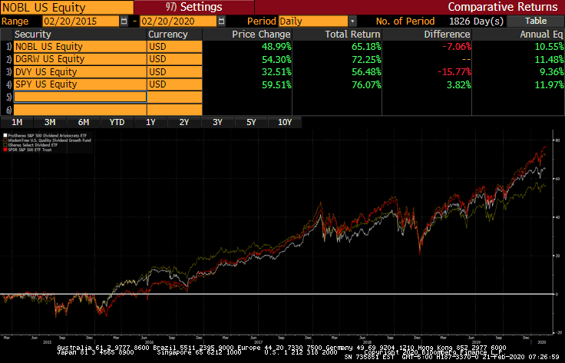Select the 5Y range tab
565x363 pixels.
251,122
